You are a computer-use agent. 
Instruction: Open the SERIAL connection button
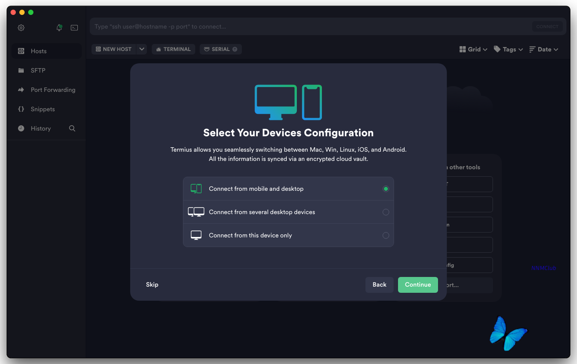(221, 49)
